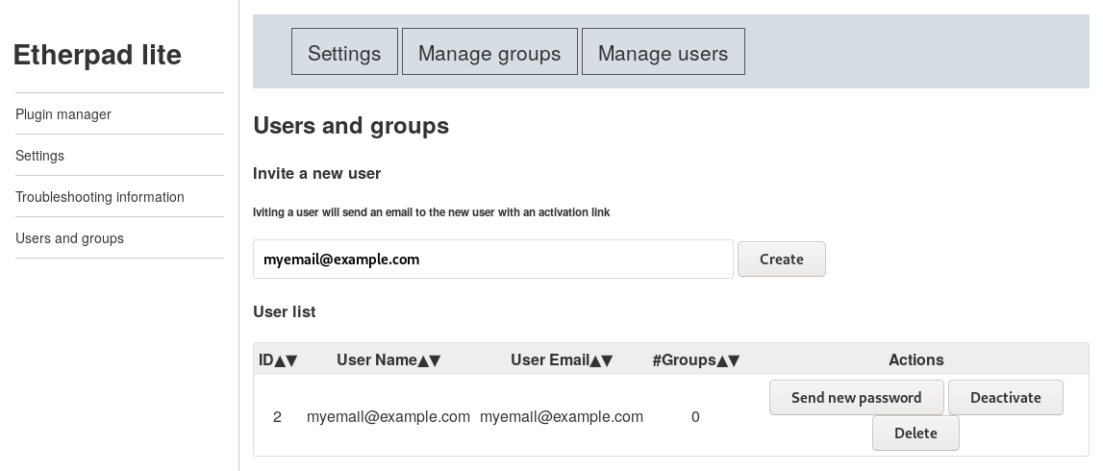Sort #Groups descending arrow

(x=734, y=360)
